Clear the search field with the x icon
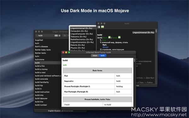189x118 pixels. click(x=60, y=36)
